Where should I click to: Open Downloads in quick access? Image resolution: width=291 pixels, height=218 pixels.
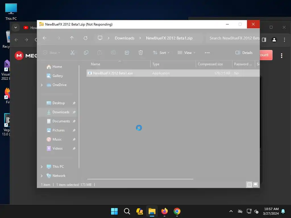(x=61, y=112)
